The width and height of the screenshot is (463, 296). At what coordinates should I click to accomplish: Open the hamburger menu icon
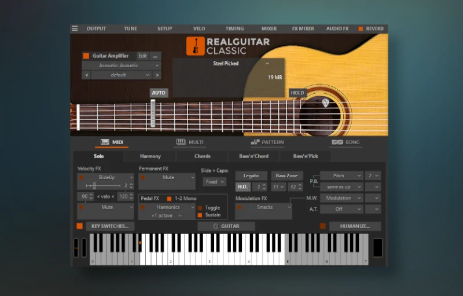point(75,28)
